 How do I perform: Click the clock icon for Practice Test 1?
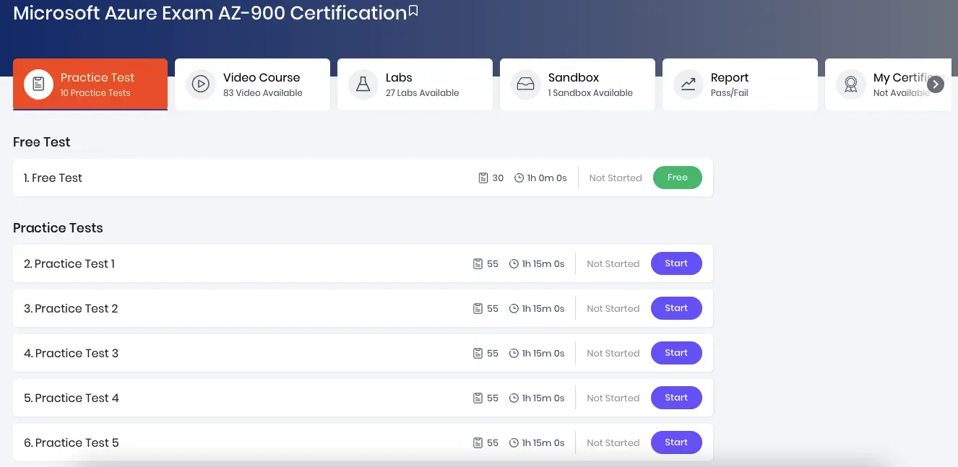514,263
